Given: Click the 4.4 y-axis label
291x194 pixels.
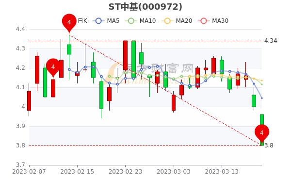Looking at the screenshot, I should tap(20, 29).
